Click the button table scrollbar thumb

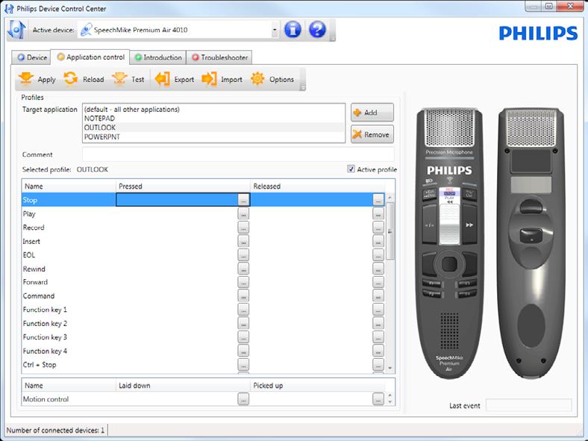pos(390,231)
